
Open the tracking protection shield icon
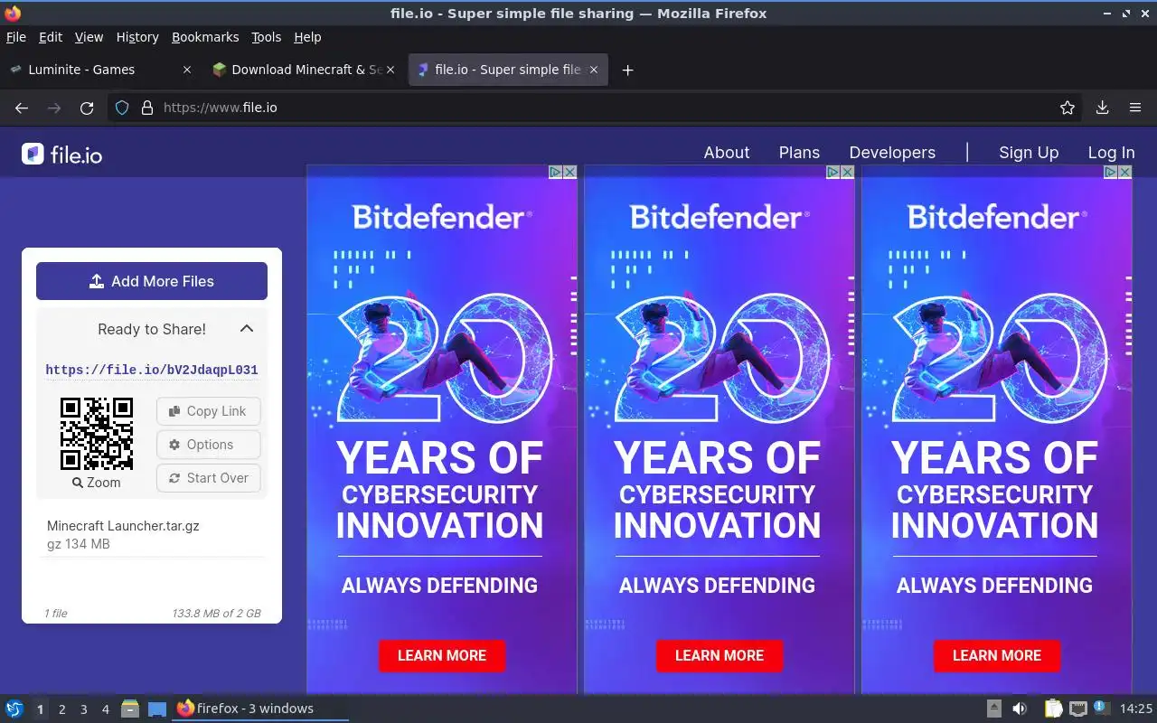[124, 108]
